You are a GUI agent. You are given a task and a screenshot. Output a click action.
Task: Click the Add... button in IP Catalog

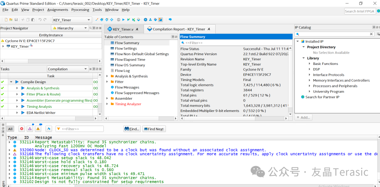303,118
